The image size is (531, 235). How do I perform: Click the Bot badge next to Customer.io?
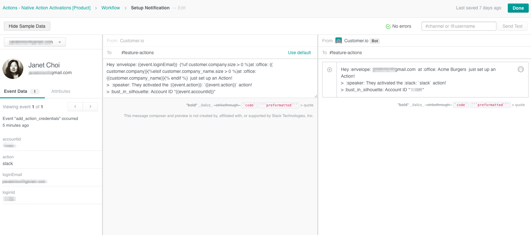tap(375, 41)
